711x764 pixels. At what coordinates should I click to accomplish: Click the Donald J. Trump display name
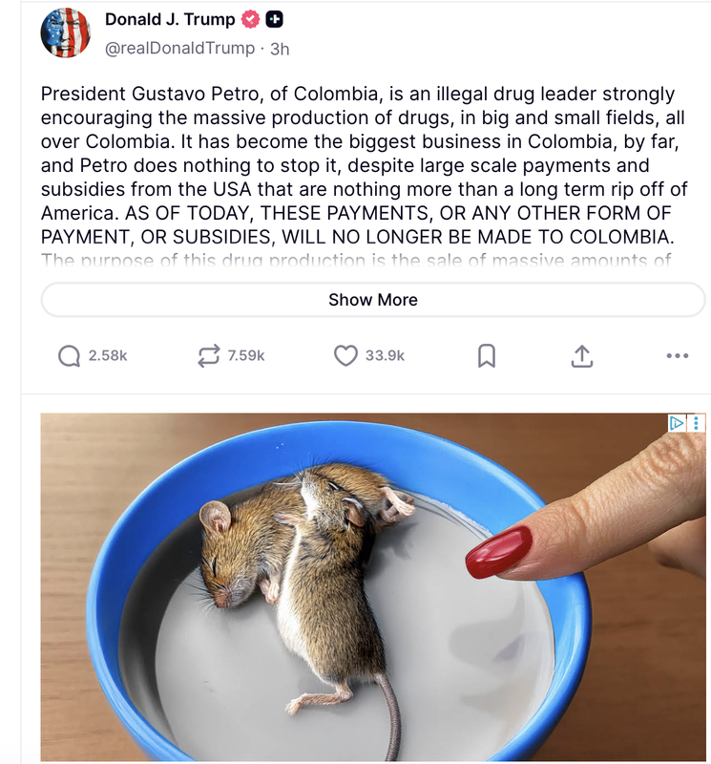click(170, 19)
